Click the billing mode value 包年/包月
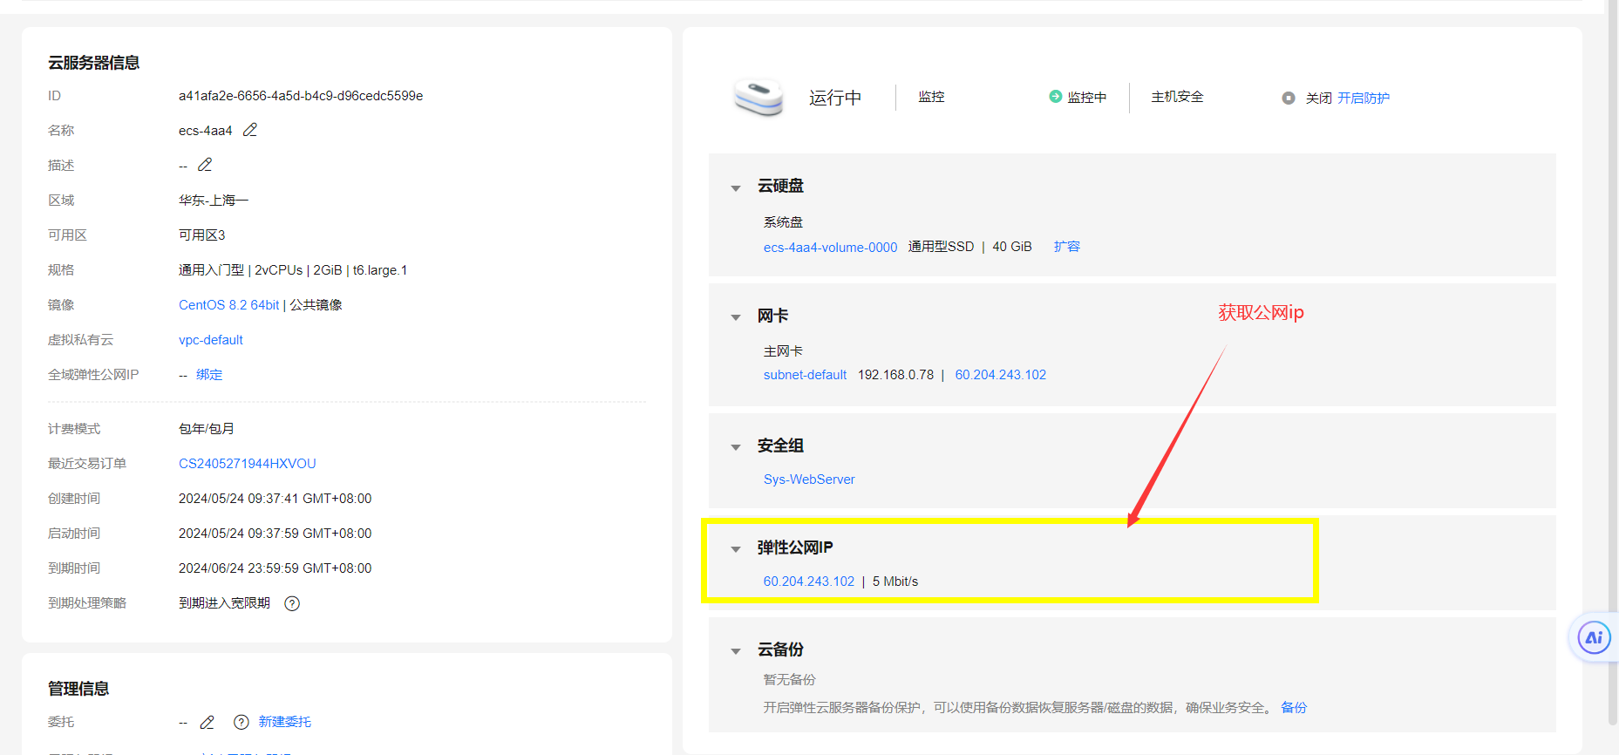Screen dimensions: 1619x755 [x=207, y=429]
